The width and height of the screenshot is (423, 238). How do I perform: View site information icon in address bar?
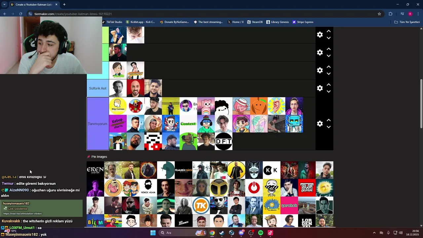tap(30, 14)
